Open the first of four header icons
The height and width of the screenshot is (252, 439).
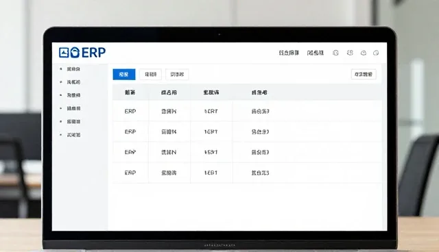coord(335,53)
